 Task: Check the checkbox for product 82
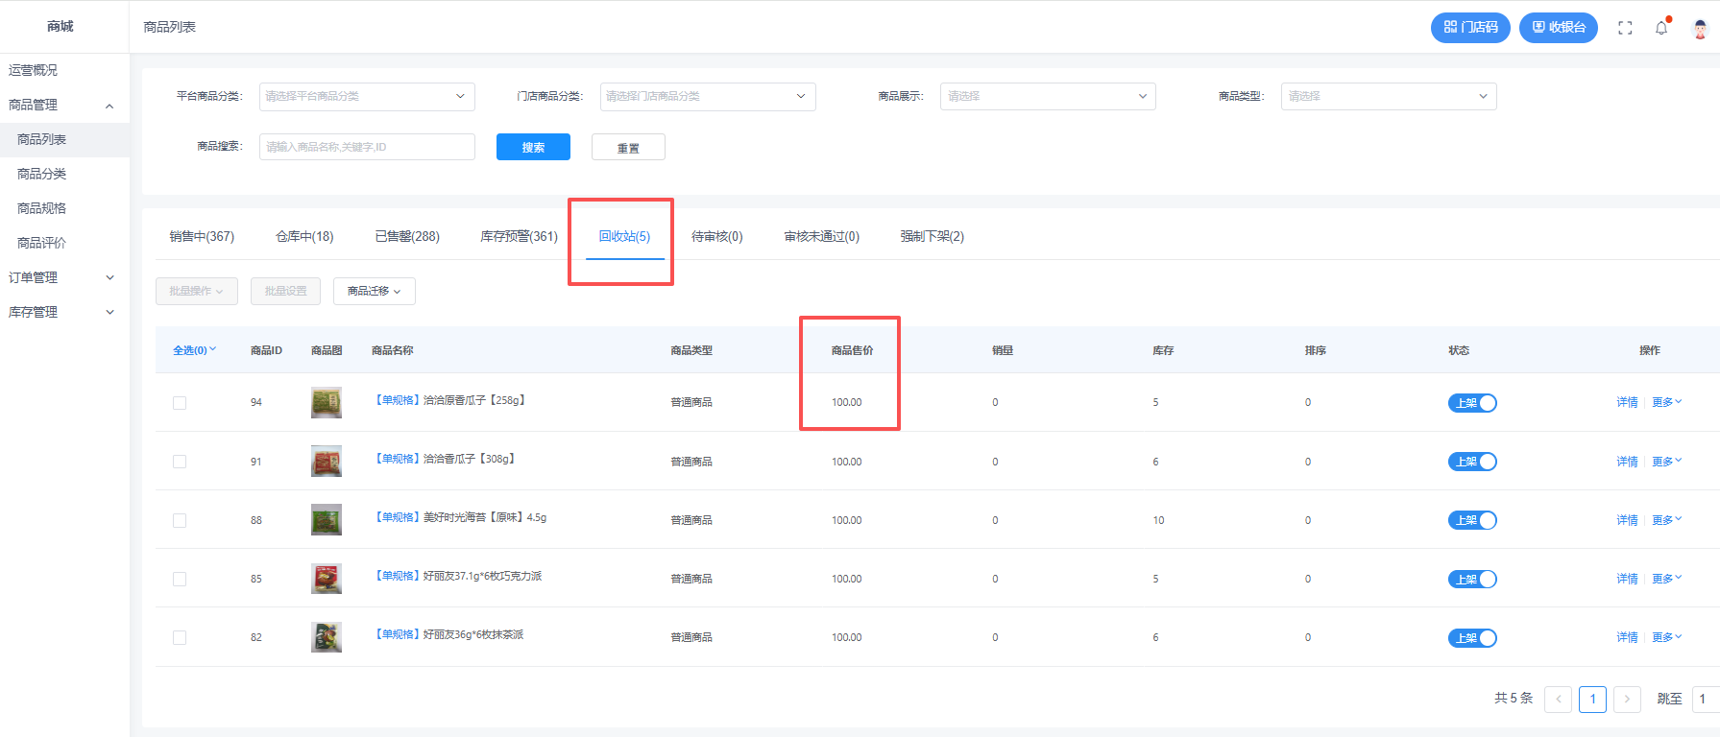pos(180,637)
